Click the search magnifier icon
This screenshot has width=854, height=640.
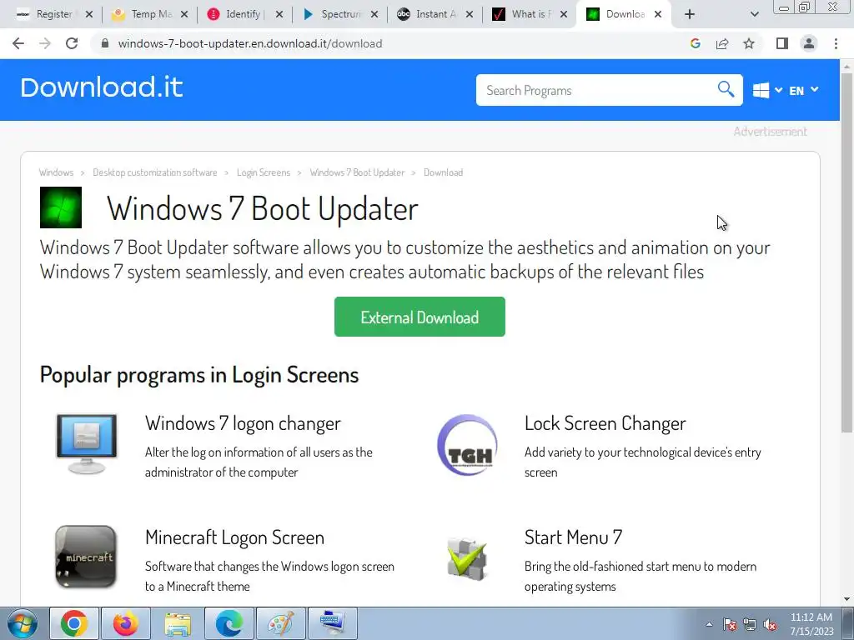pos(726,88)
